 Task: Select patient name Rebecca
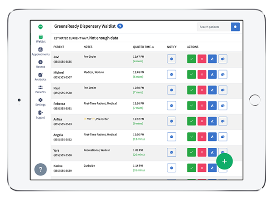[x=59, y=104]
